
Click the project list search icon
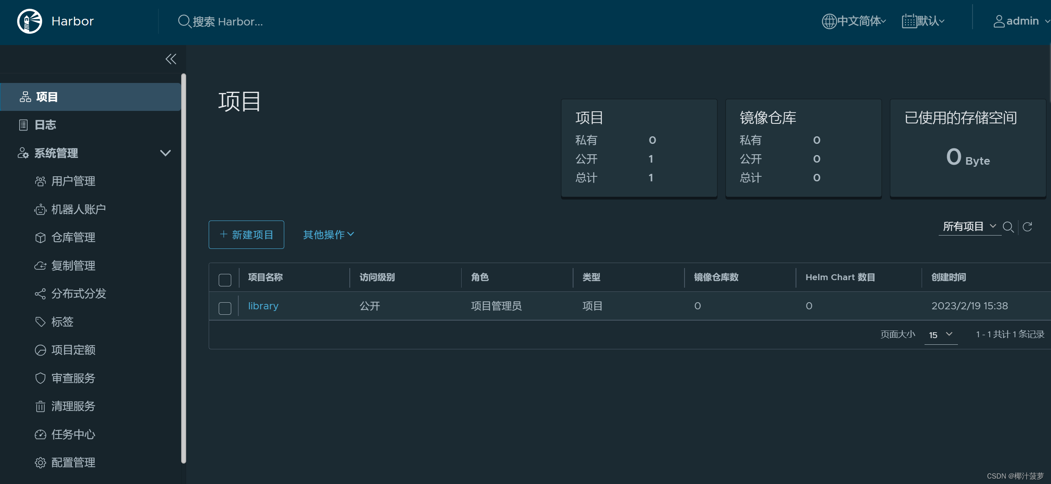click(1008, 227)
